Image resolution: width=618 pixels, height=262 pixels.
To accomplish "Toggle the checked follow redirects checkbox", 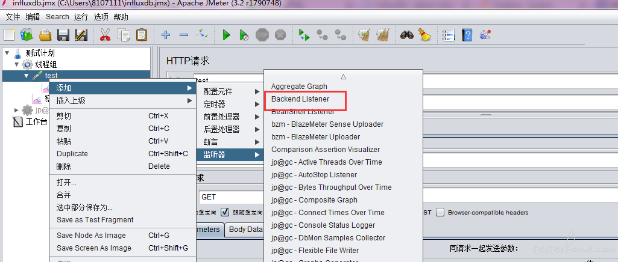I will (225, 212).
